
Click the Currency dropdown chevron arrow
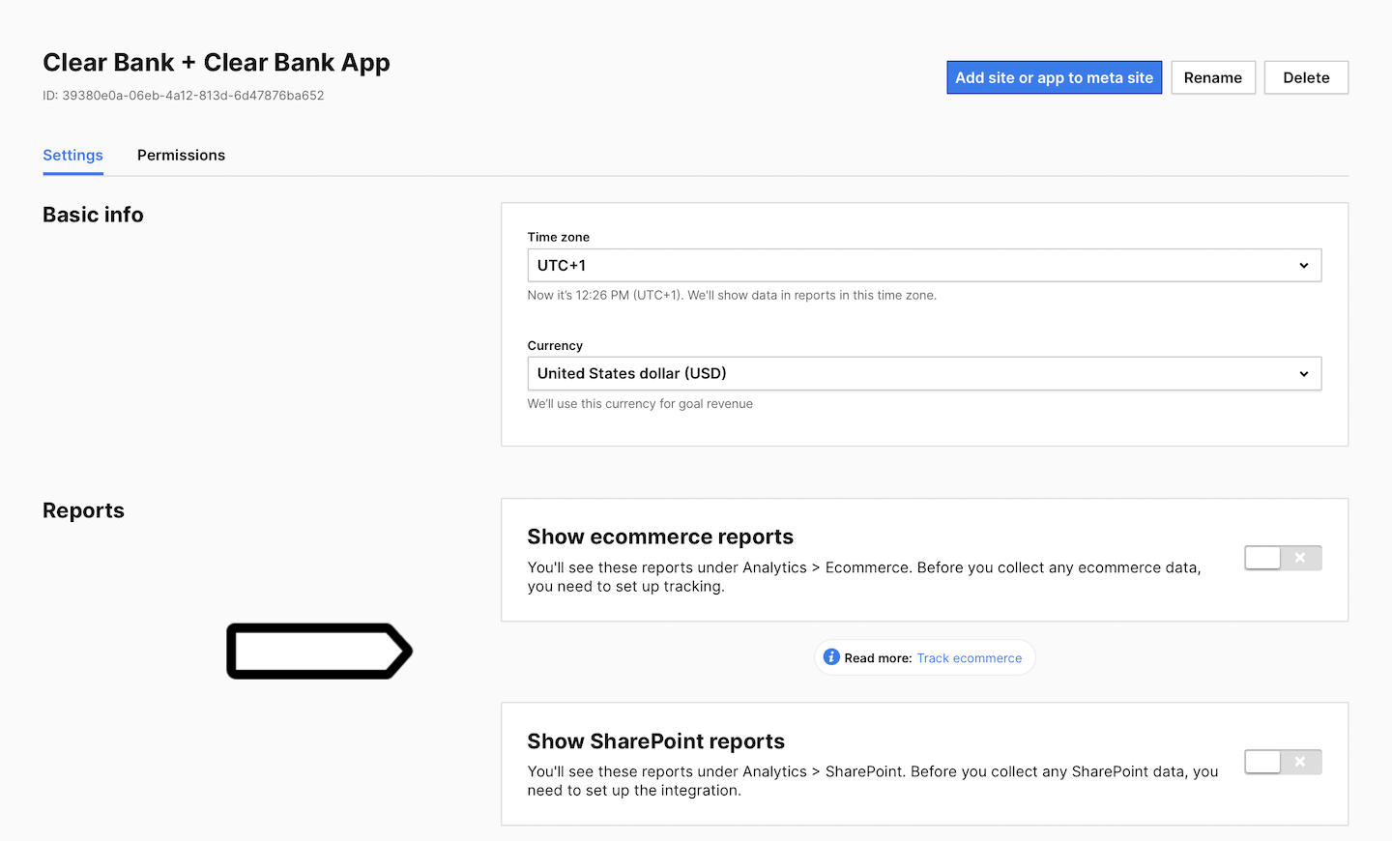[1303, 374]
